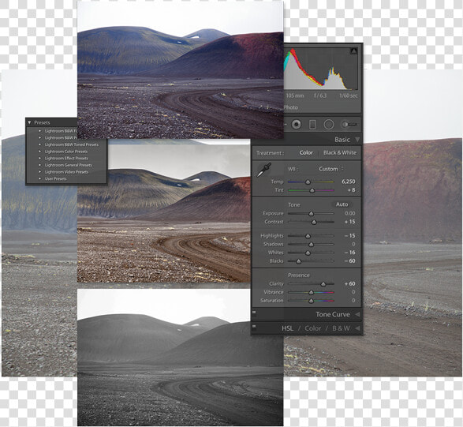Expand Lightroom General Presets folder
The image size is (463, 427).
tap(40, 165)
